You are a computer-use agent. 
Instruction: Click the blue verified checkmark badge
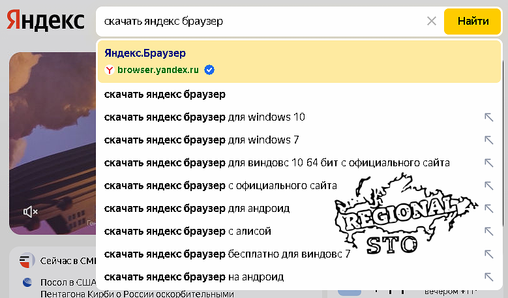209,70
